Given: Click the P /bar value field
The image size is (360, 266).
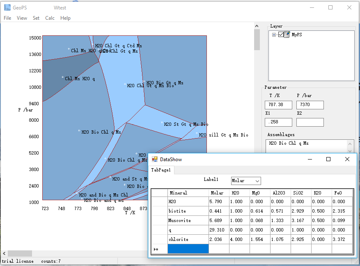Looking at the screenshot, I should coord(310,105).
